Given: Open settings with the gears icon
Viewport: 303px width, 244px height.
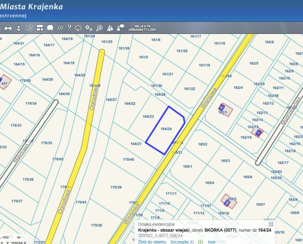Looking at the screenshot, I should [89, 28].
